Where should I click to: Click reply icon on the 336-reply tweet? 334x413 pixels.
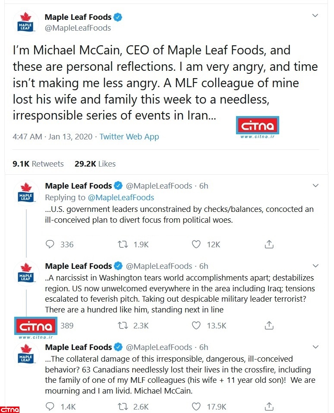[x=50, y=244]
